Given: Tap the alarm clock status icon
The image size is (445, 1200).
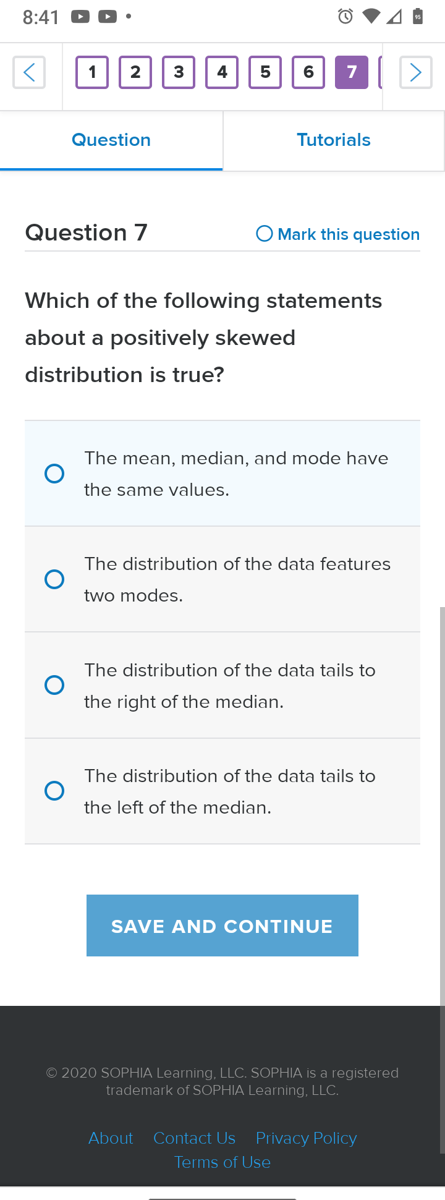Looking at the screenshot, I should pyautogui.click(x=345, y=17).
